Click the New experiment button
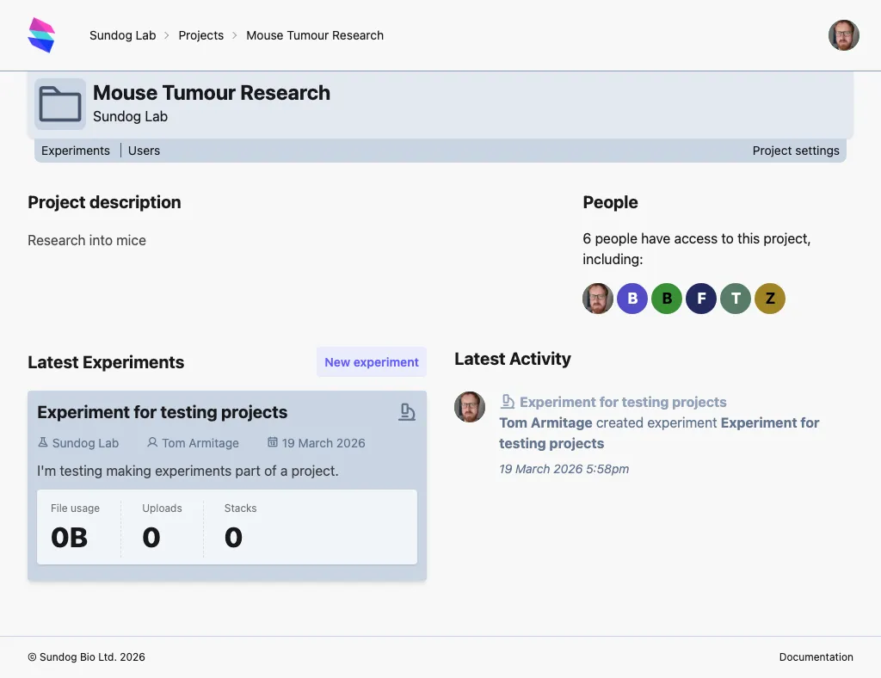Viewport: 881px width, 678px height. click(372, 362)
